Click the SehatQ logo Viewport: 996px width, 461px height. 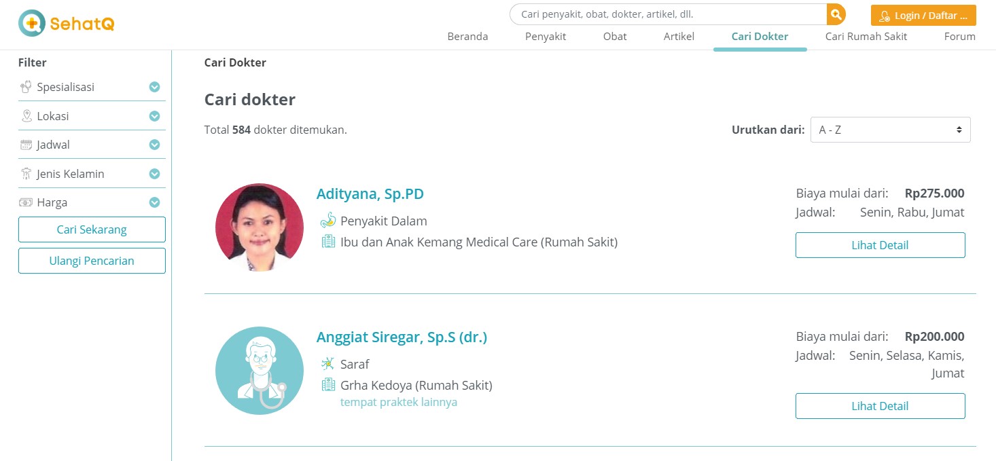tap(66, 24)
